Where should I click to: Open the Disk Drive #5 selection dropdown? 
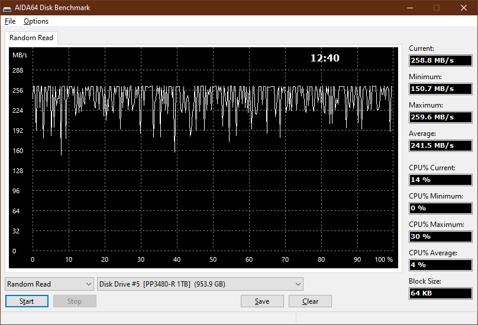click(x=200, y=284)
